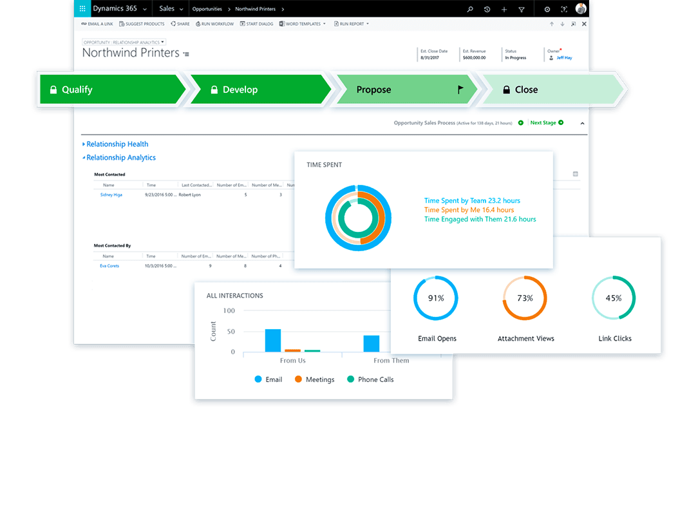Open the Sales area dropdown
This screenshot has height=523, width=698.
tap(171, 8)
